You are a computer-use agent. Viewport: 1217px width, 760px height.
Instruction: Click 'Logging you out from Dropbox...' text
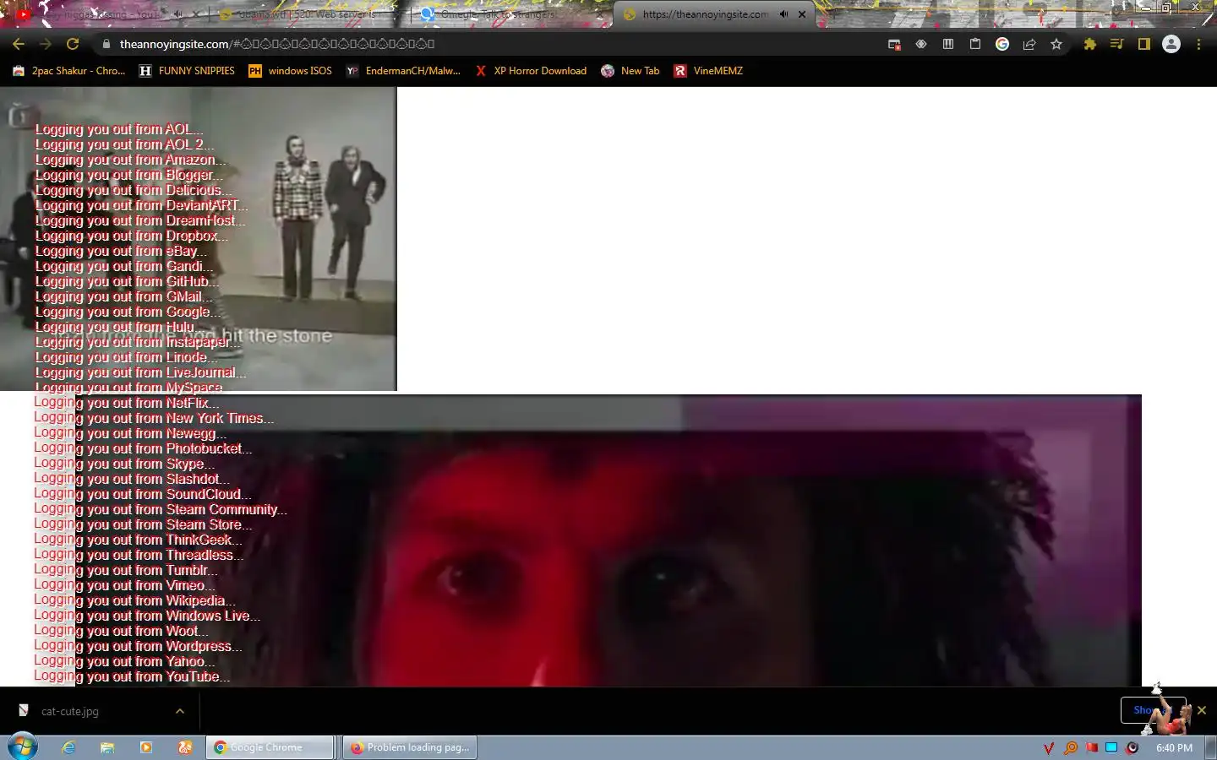(131, 236)
